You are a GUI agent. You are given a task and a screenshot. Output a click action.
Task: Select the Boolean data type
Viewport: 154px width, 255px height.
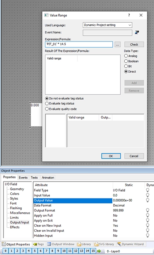coord(131,61)
